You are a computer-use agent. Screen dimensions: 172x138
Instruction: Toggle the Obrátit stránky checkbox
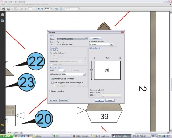pyautogui.click(x=51, y=64)
